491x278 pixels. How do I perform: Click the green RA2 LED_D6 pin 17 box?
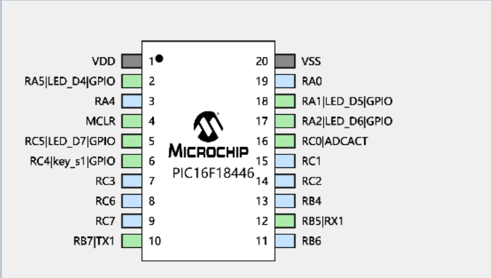tap(285, 121)
